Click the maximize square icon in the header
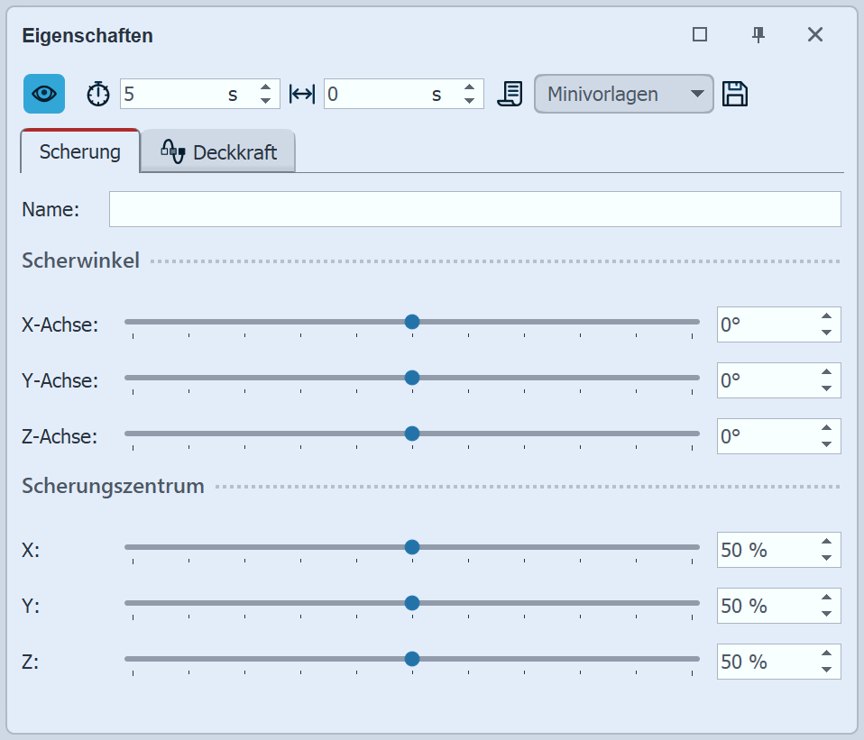This screenshot has width=864, height=740. (x=700, y=34)
